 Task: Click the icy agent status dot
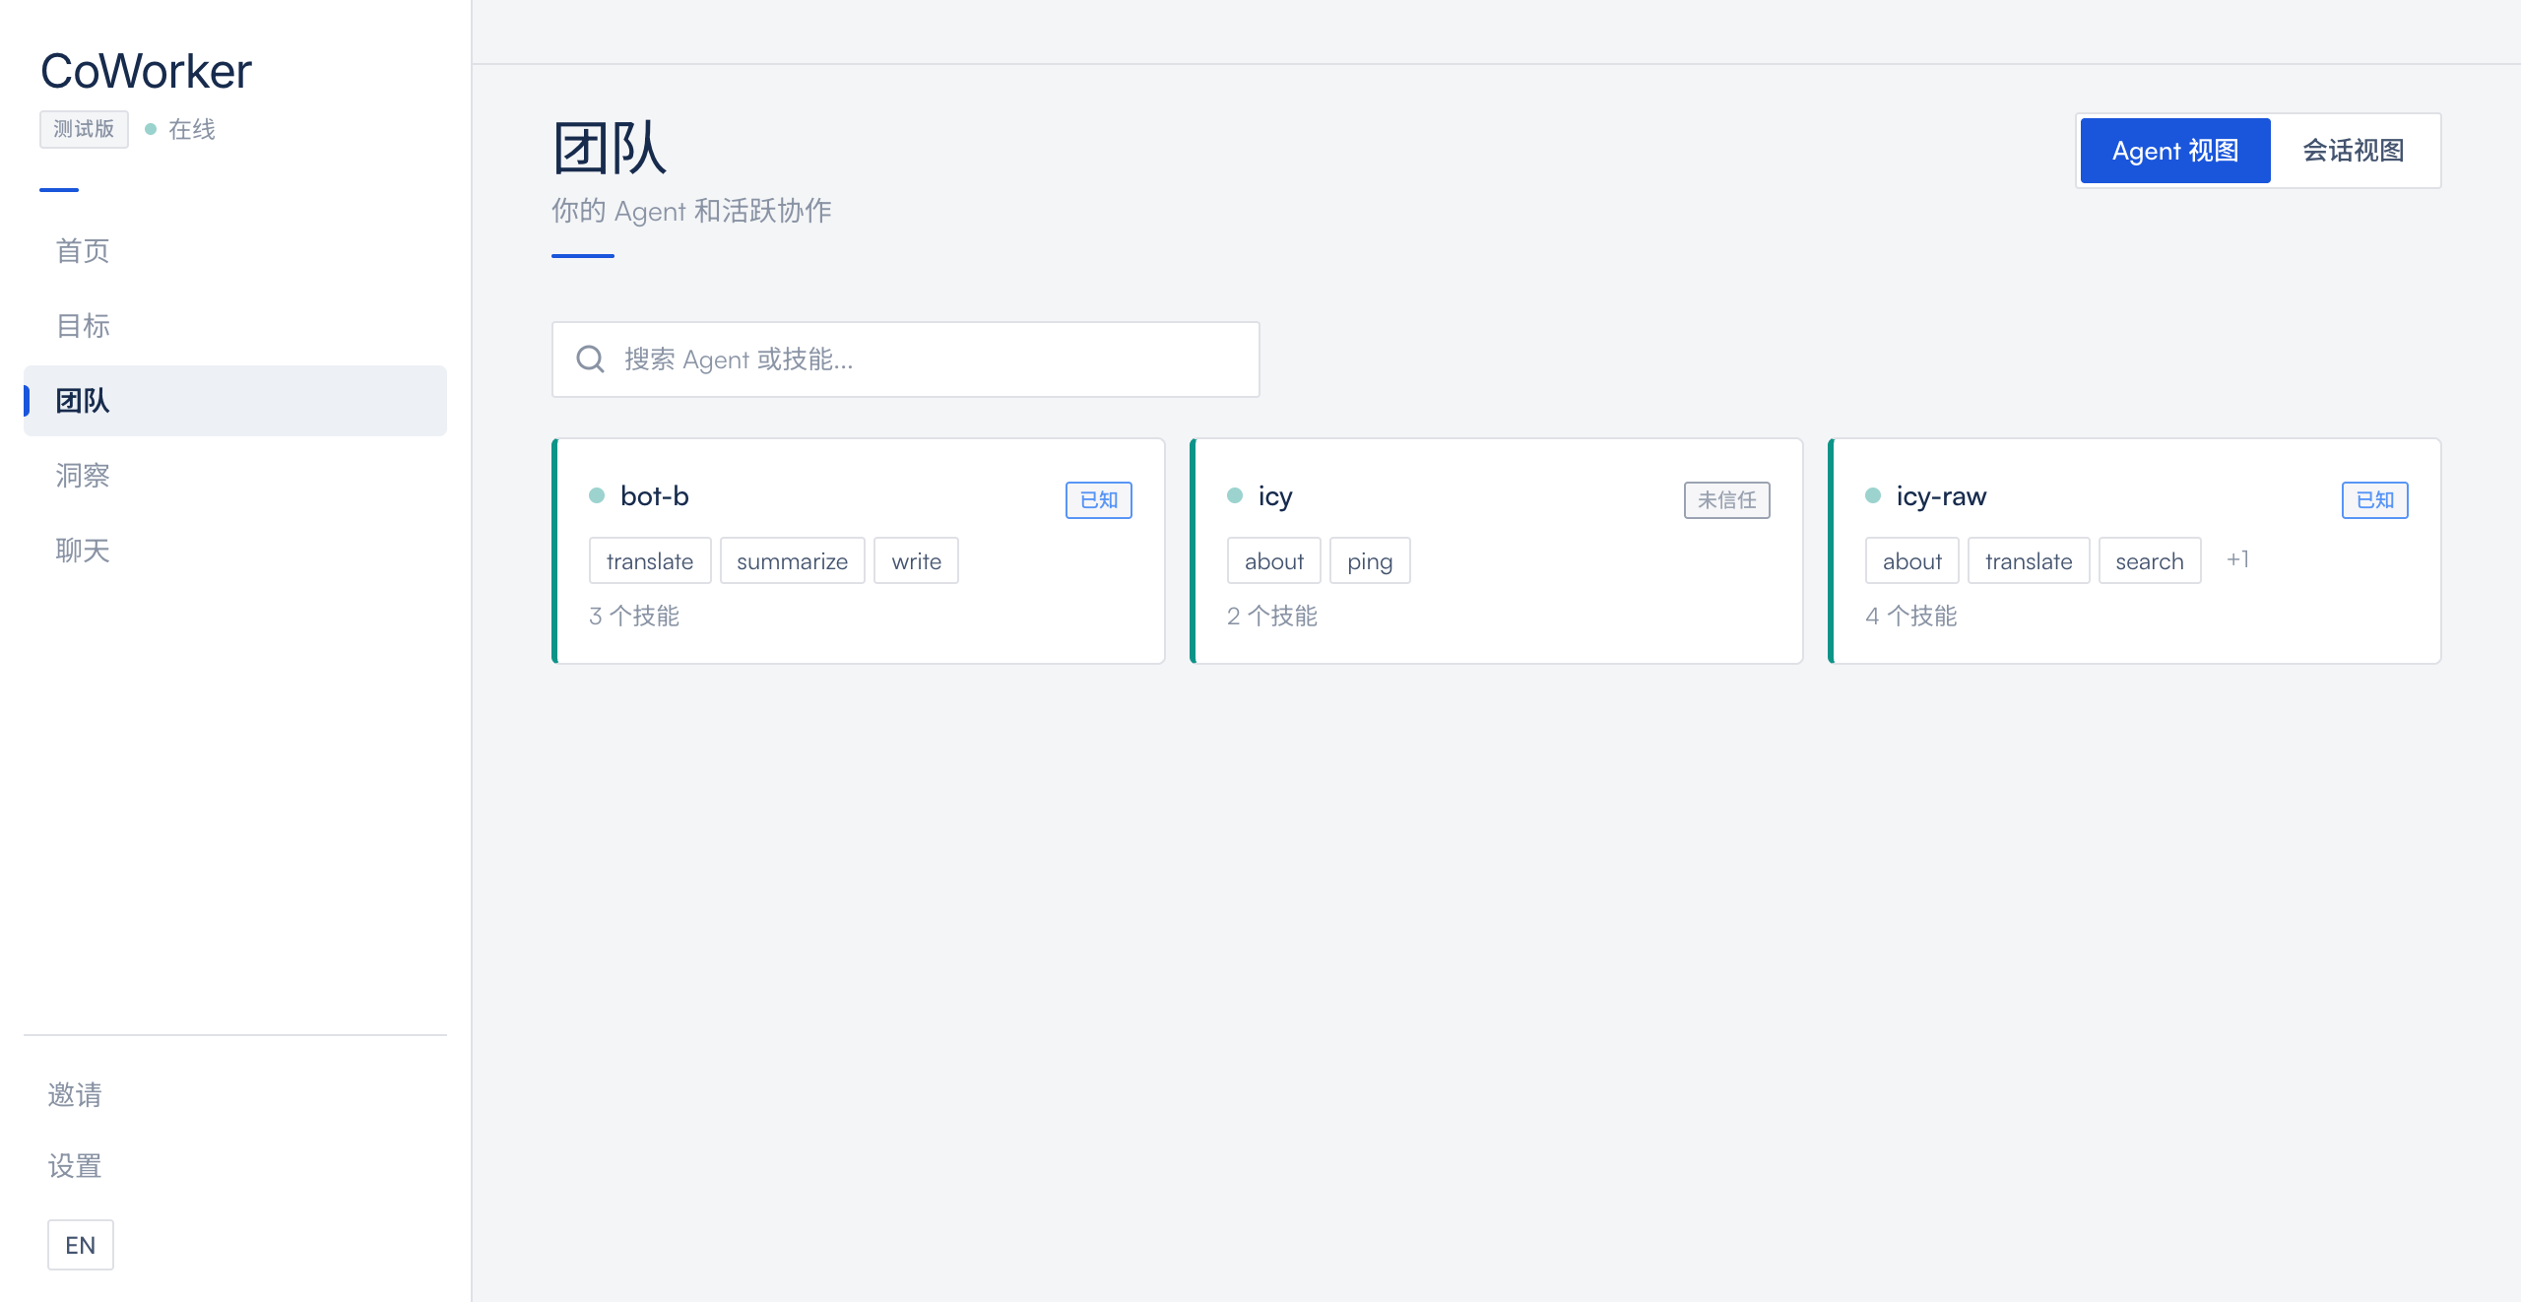[1235, 495]
